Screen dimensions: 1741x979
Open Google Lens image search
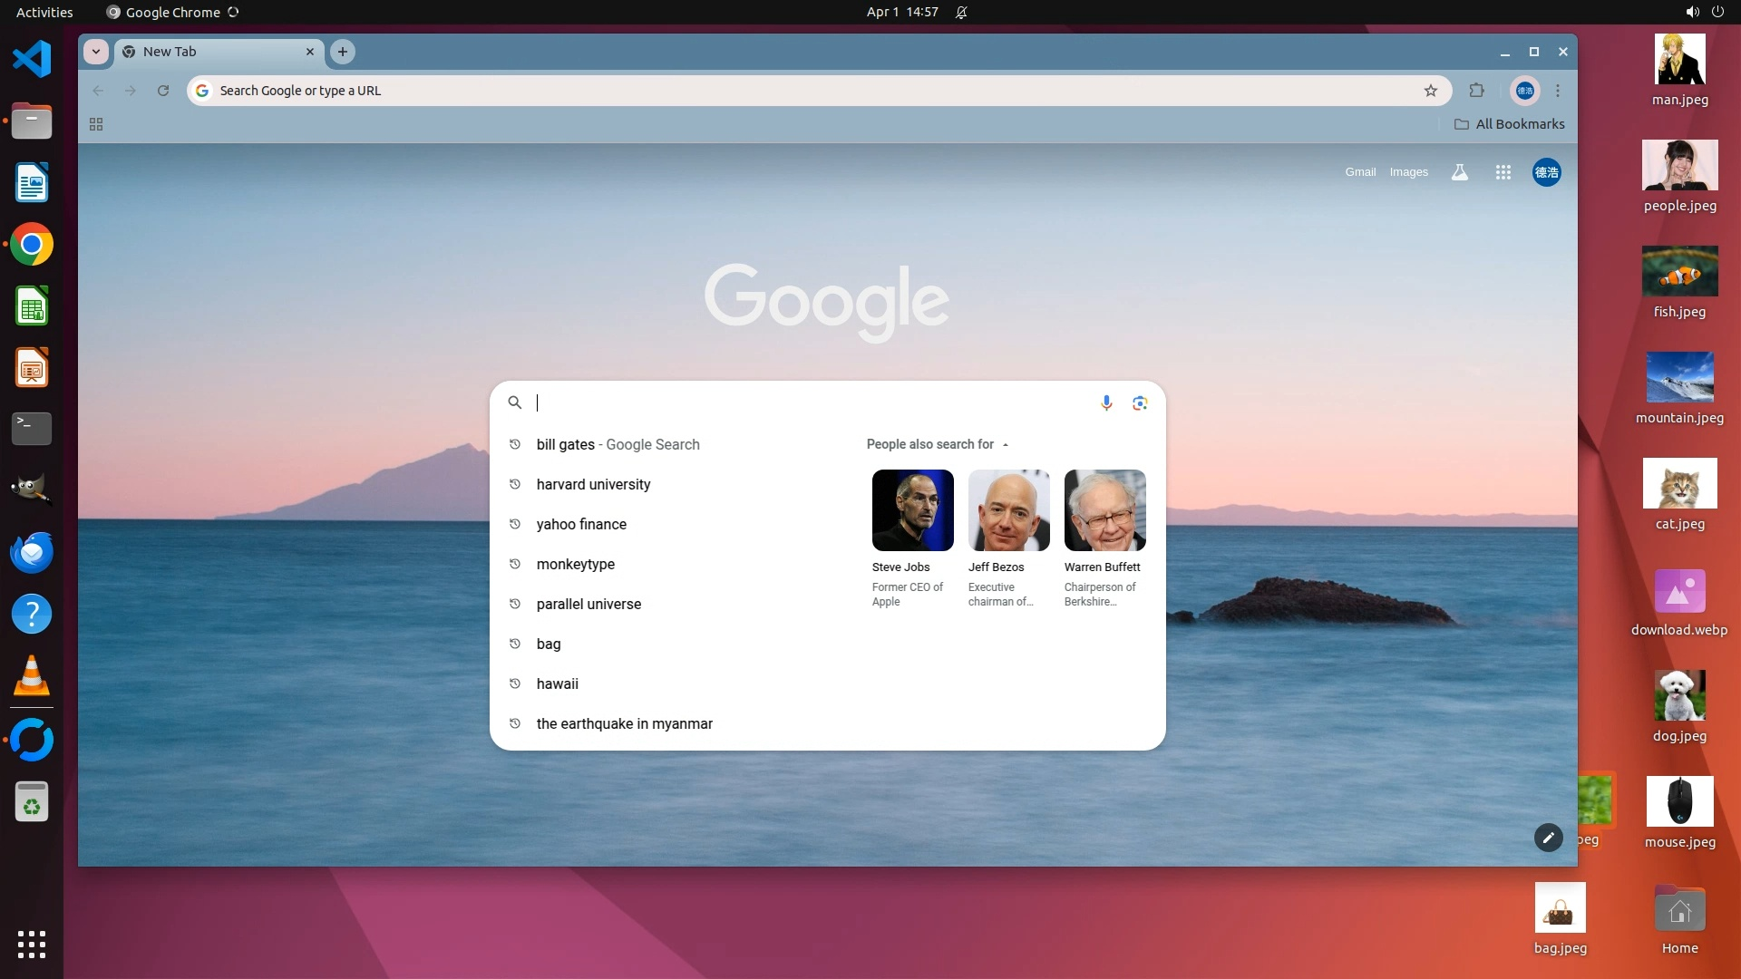coord(1140,402)
